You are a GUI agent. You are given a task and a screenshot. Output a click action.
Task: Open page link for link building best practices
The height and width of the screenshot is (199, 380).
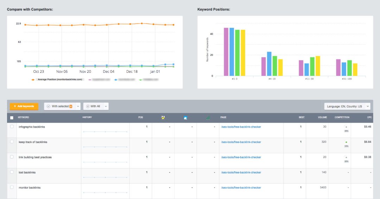(x=241, y=157)
